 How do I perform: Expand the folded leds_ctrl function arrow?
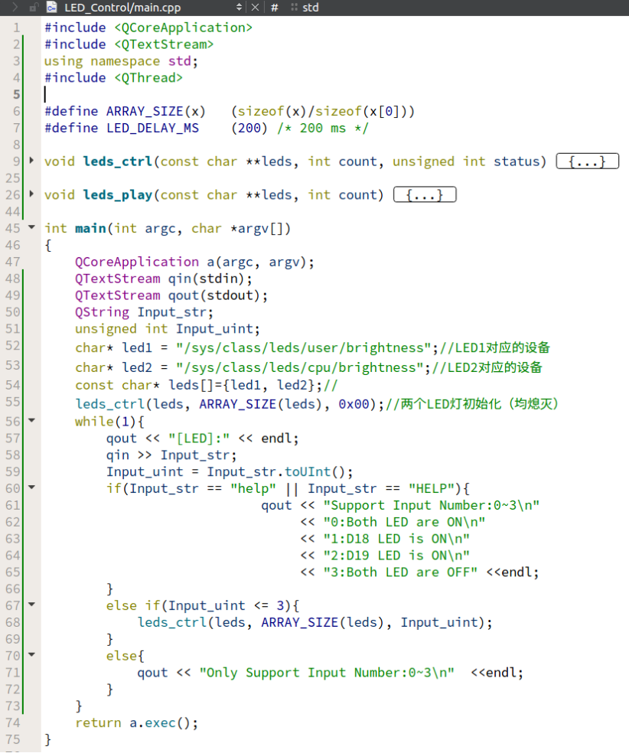[31, 161]
